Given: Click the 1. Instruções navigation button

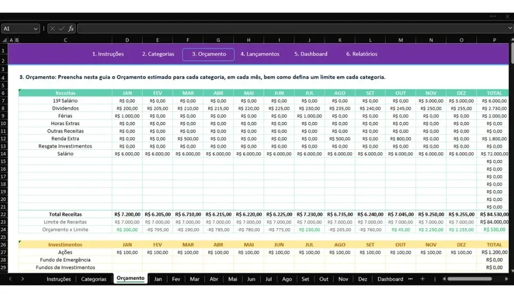Looking at the screenshot, I should [x=108, y=54].
